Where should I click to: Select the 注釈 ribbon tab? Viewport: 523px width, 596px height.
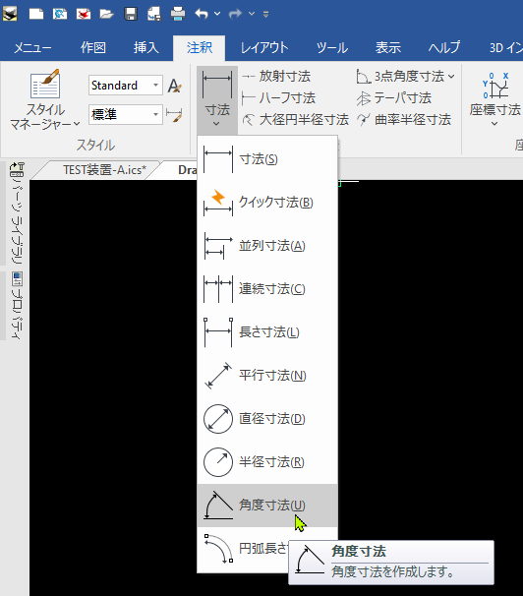coord(199,48)
